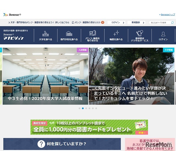Select the third carousel dot
The image size is (176, 151).
tap(86, 108)
